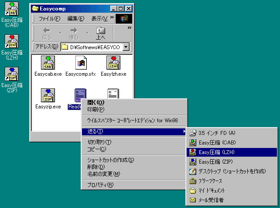Open the 送る(T) submenu
The image size is (280, 208).
coord(134,131)
